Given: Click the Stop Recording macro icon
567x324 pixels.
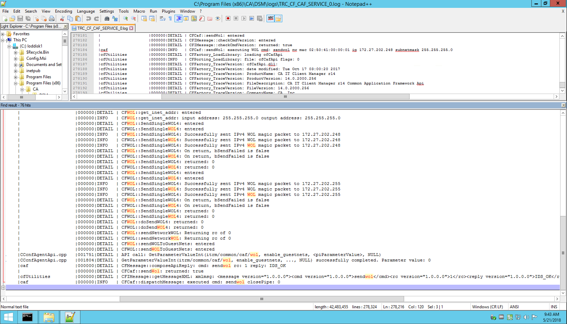Looking at the screenshot, I should pyautogui.click(x=236, y=18).
